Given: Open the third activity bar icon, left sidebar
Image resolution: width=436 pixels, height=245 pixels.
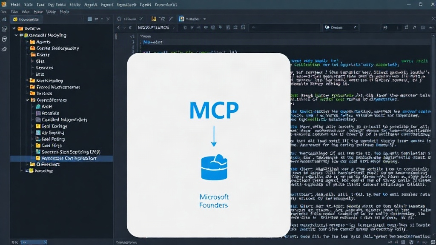Looking at the screenshot, I should coord(4,39).
